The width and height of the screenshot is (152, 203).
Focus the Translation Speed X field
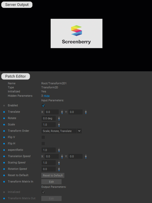52,156
